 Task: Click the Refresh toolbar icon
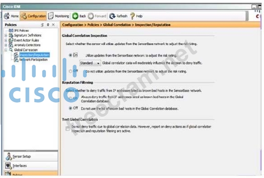(118, 16)
